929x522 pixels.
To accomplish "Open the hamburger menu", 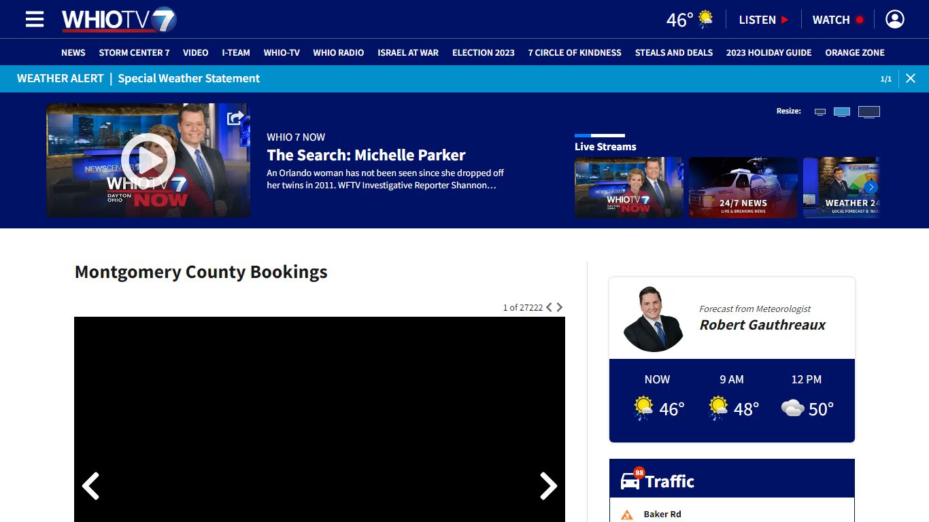I will click(35, 19).
